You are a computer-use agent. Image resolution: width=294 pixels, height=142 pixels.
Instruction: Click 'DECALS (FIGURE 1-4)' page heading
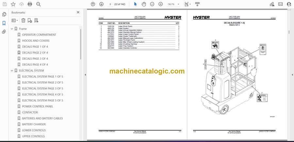pos(234,23)
